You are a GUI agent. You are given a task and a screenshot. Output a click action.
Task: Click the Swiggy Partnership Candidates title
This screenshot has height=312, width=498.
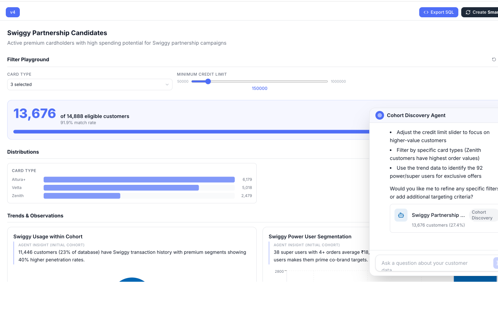coord(57,33)
